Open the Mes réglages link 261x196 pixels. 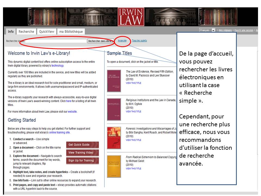click(x=225, y=30)
